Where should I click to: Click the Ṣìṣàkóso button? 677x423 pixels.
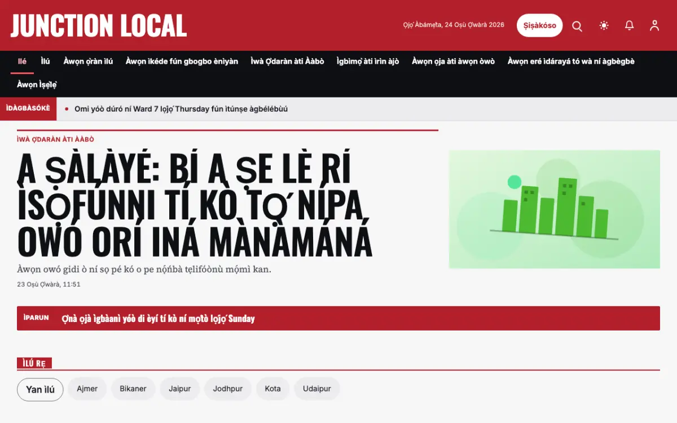point(539,25)
